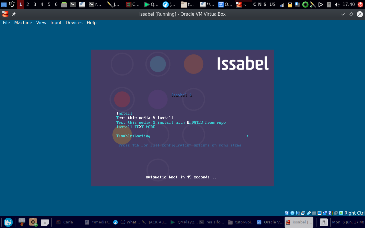Click the keyboard capture arrow icon
This screenshot has width=365, height=228.
click(x=341, y=213)
